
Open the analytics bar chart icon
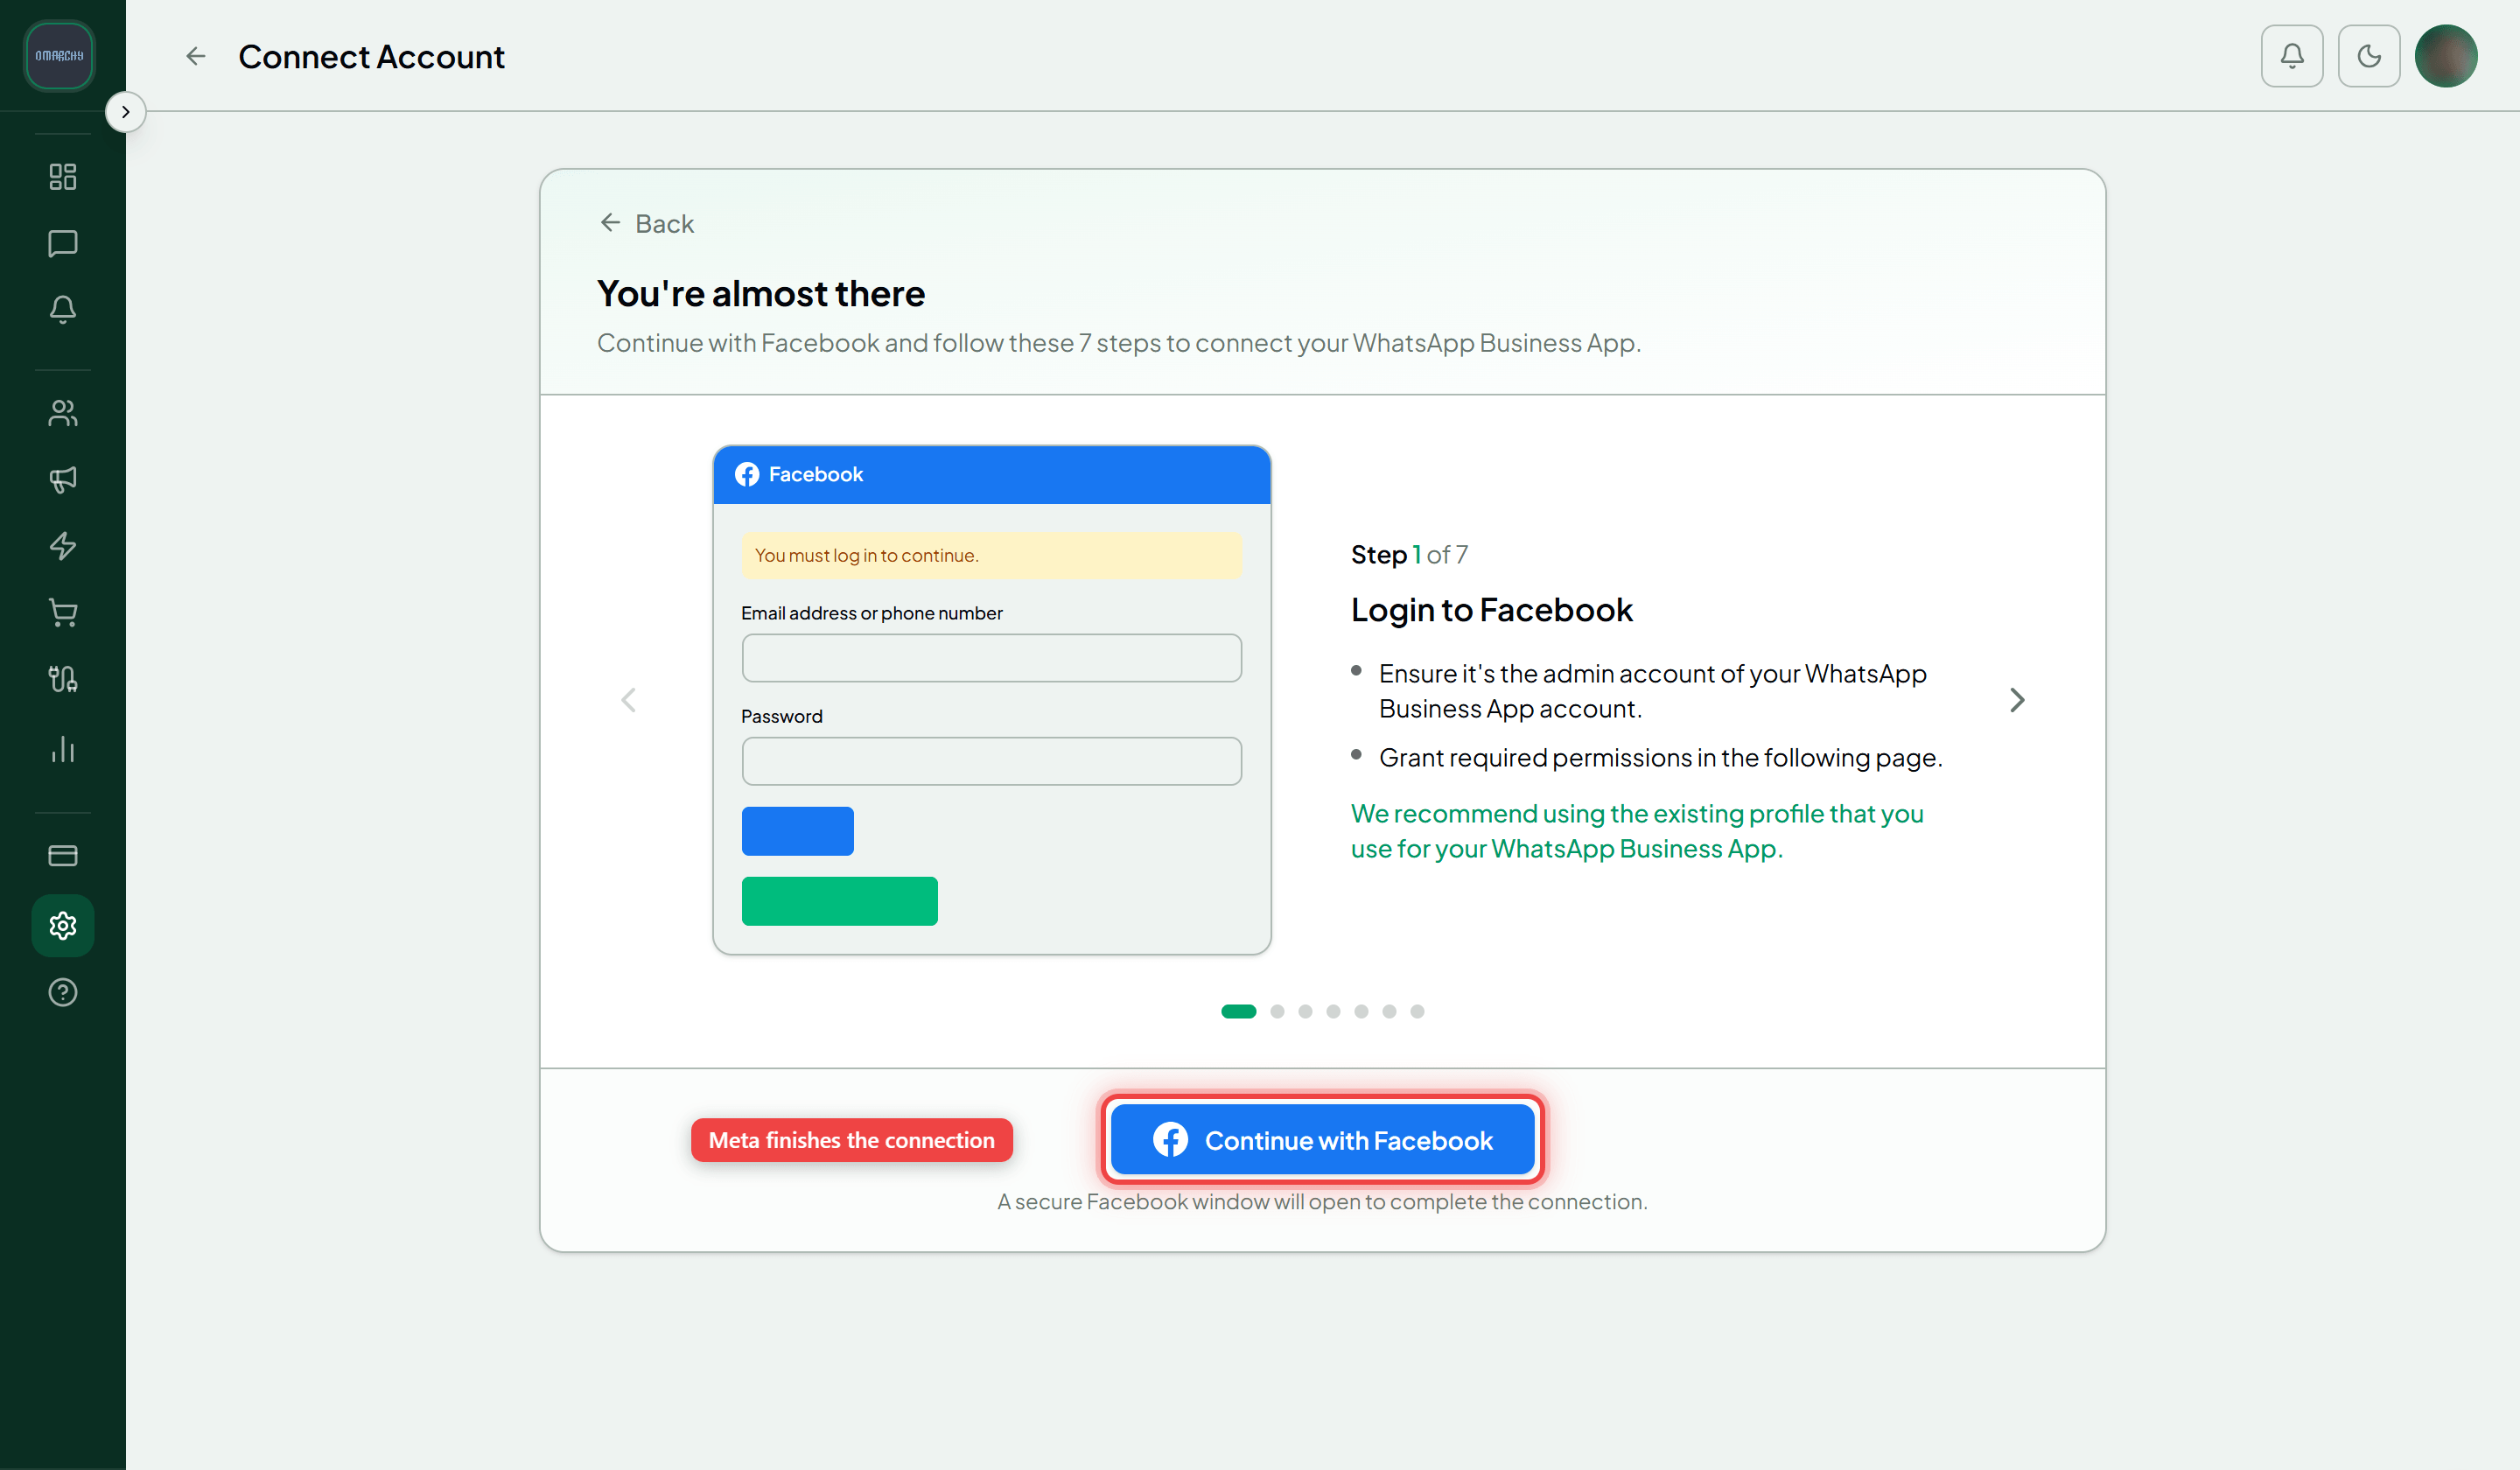click(62, 749)
